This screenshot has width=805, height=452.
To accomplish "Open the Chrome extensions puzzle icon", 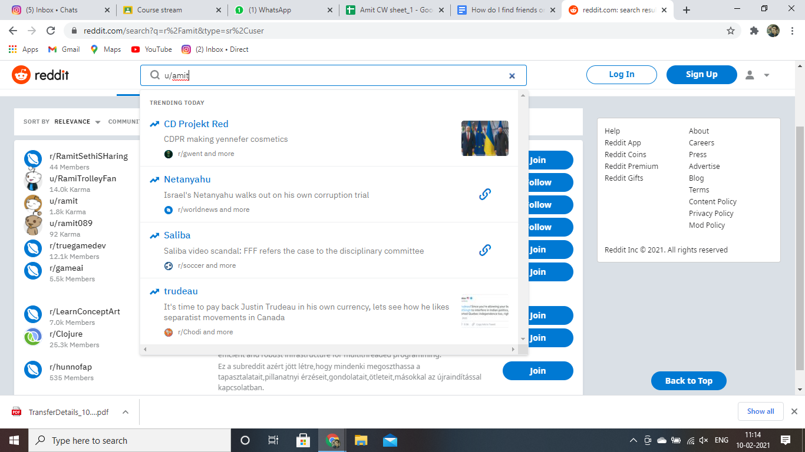I will pyautogui.click(x=754, y=31).
